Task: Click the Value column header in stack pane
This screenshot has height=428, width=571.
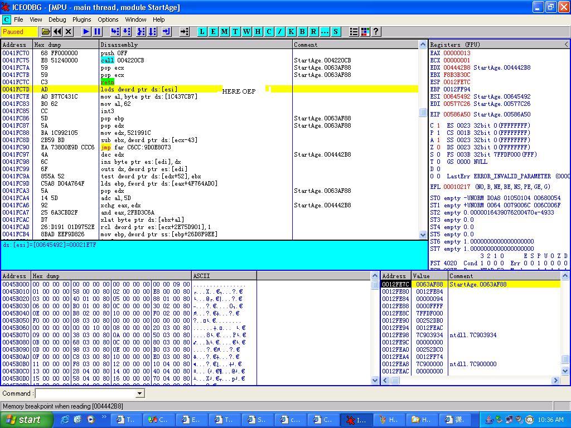Action: point(430,276)
